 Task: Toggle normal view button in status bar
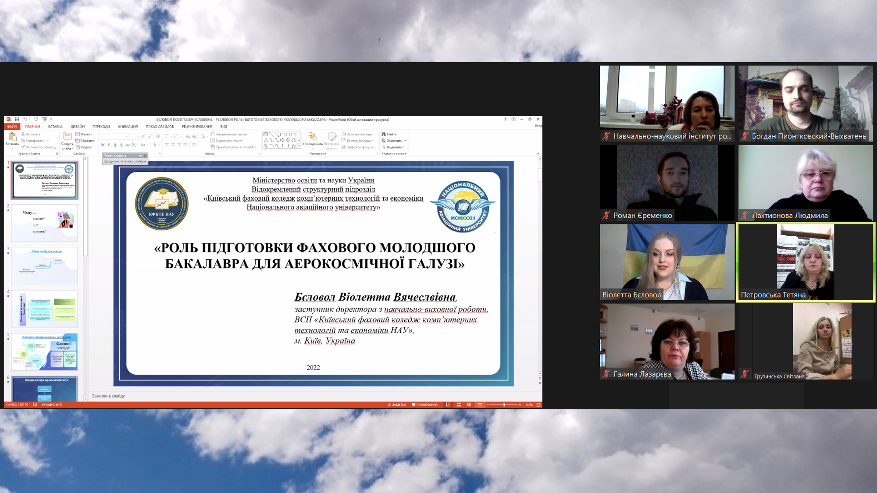(448, 404)
